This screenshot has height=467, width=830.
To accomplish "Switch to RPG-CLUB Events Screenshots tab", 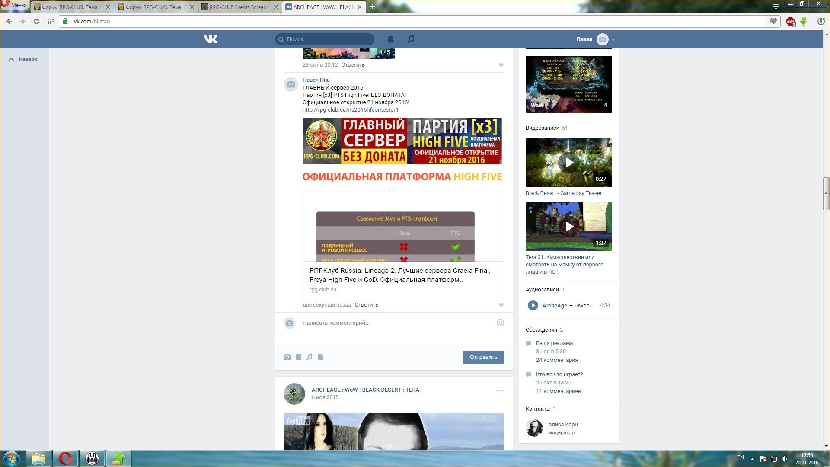I will (x=239, y=7).
